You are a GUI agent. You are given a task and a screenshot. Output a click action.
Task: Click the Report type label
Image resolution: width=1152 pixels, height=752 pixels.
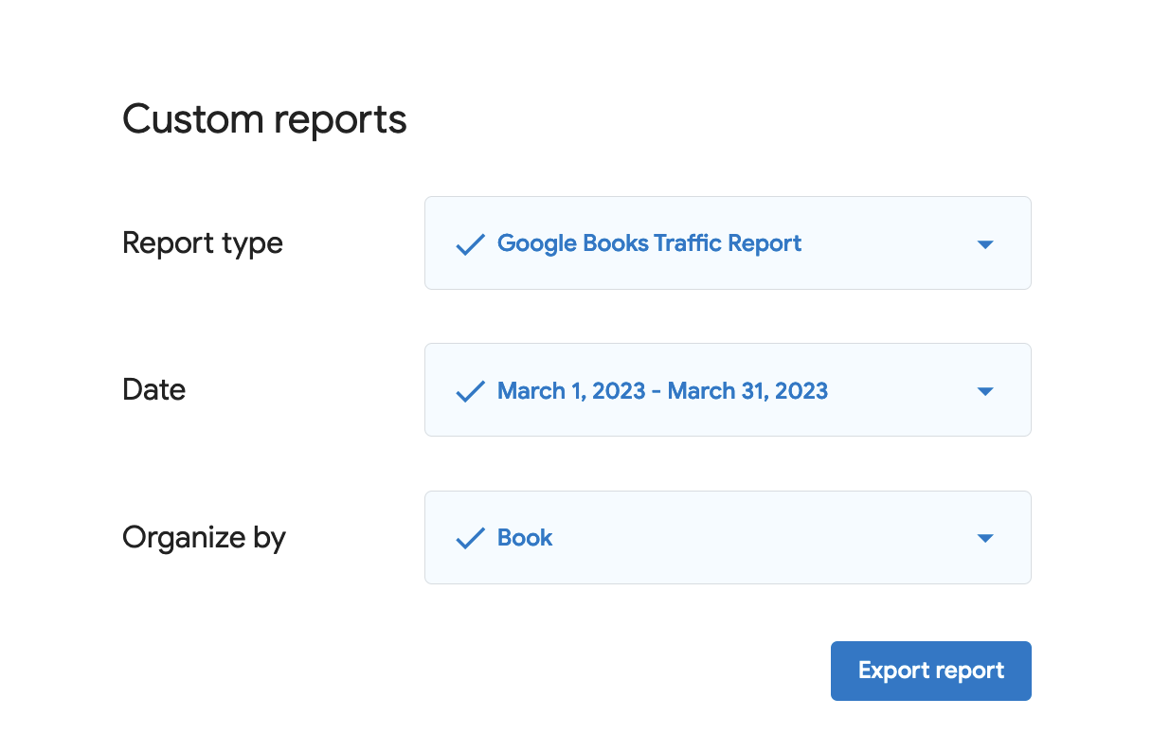(x=203, y=243)
